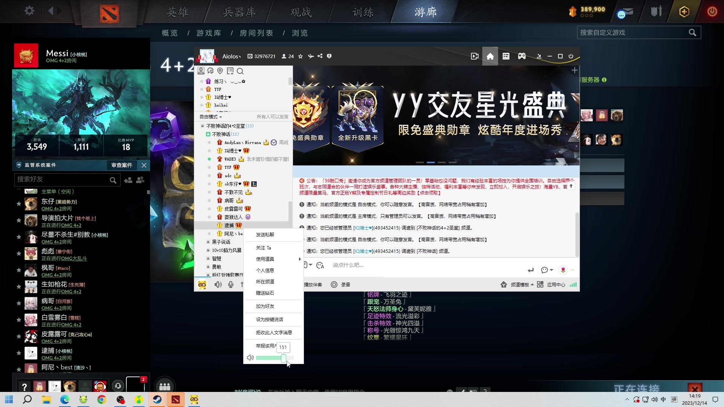Click the microphone icon at the panel bottom
724x407 pixels.
231,285
